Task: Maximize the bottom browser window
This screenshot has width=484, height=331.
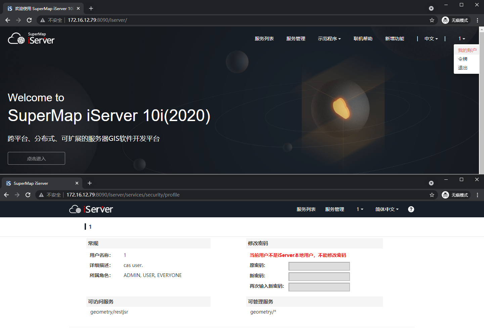Action: tap(461, 179)
